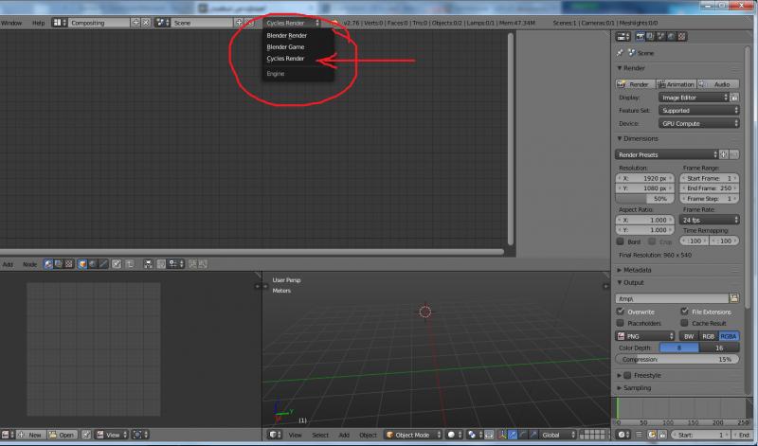Click the 3D manipulator axes toggle icon
This screenshot has width=758, height=446.
(x=502, y=435)
